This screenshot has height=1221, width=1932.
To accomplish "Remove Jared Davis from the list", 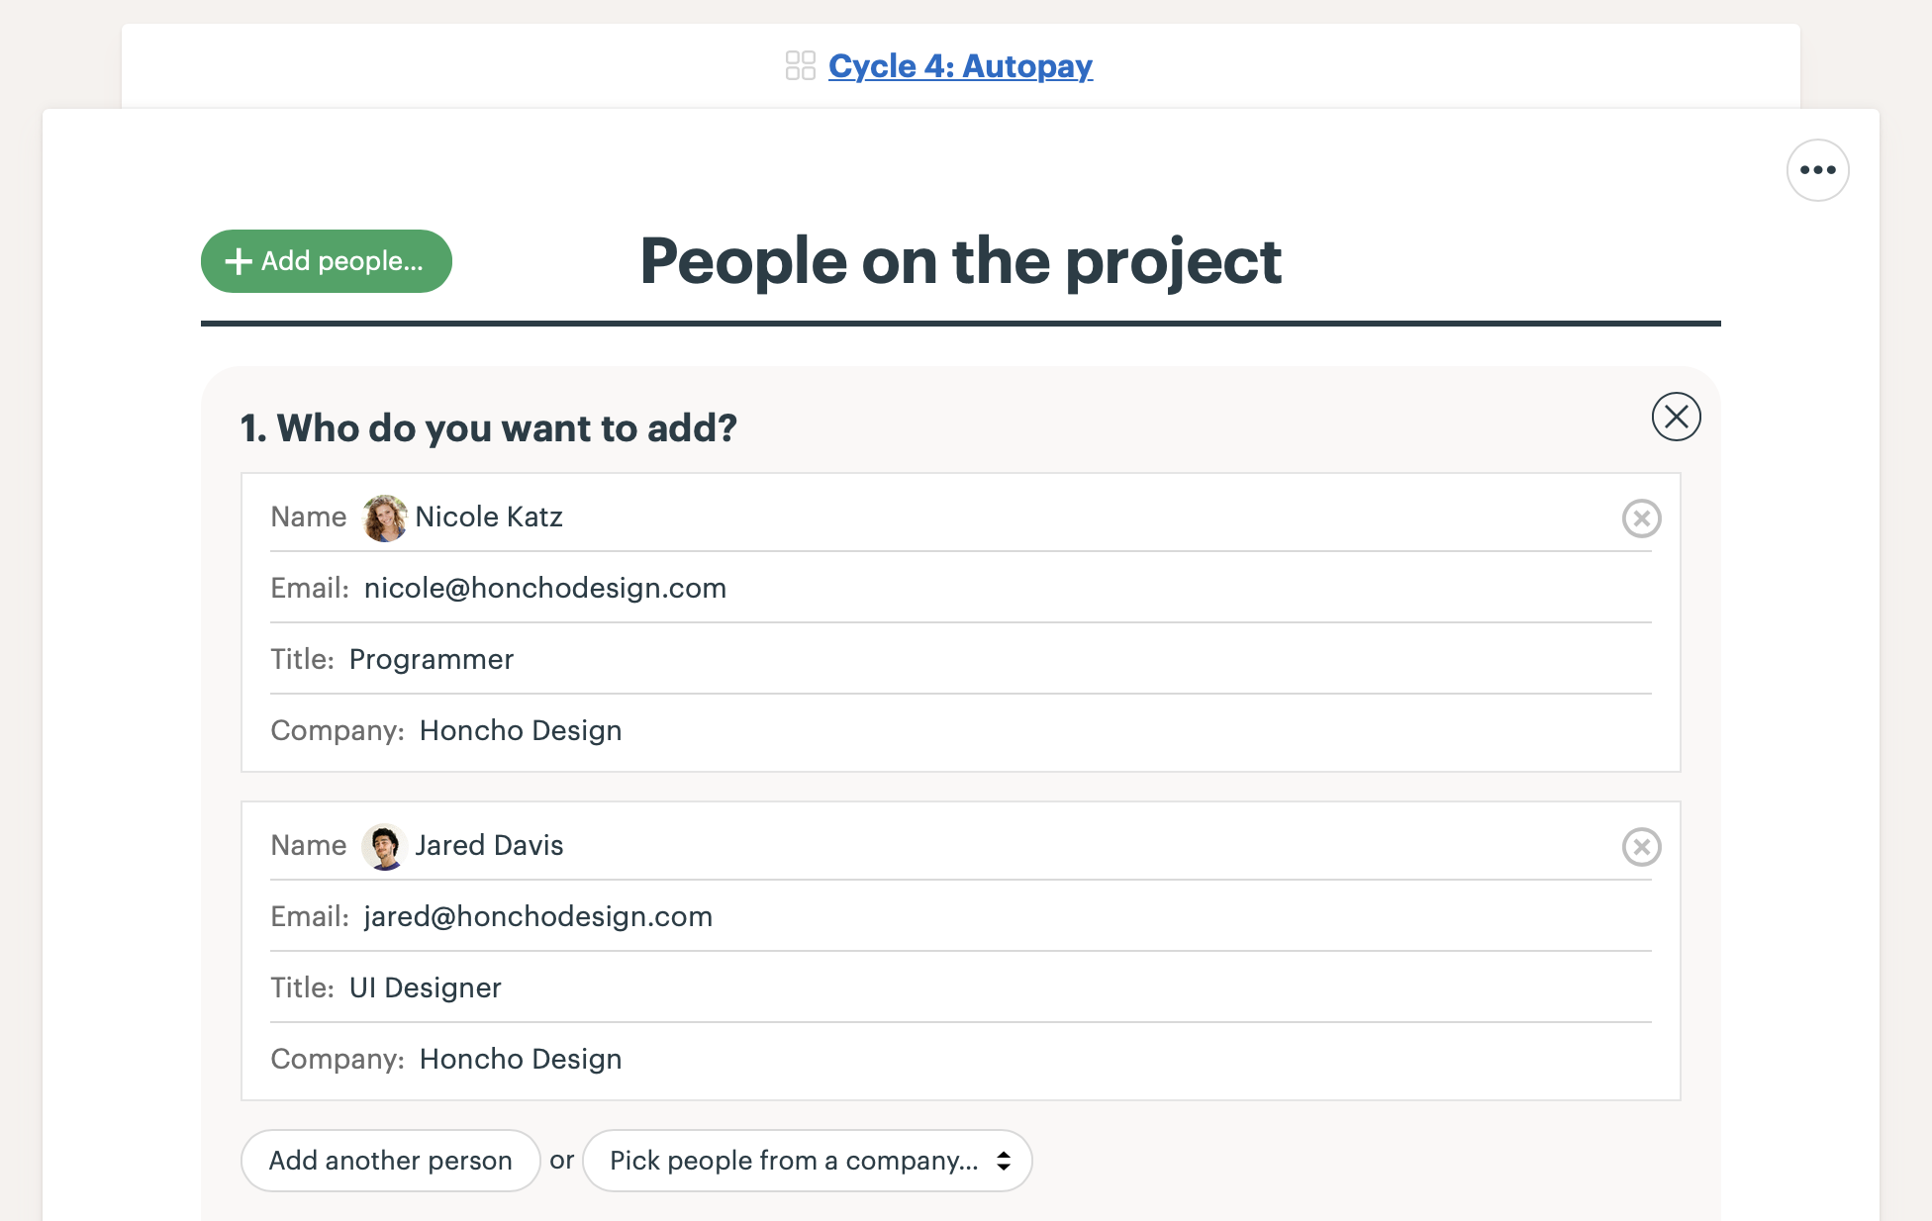I will tap(1641, 847).
